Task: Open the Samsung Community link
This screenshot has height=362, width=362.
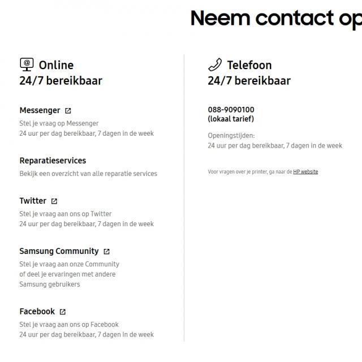Action: (59, 251)
